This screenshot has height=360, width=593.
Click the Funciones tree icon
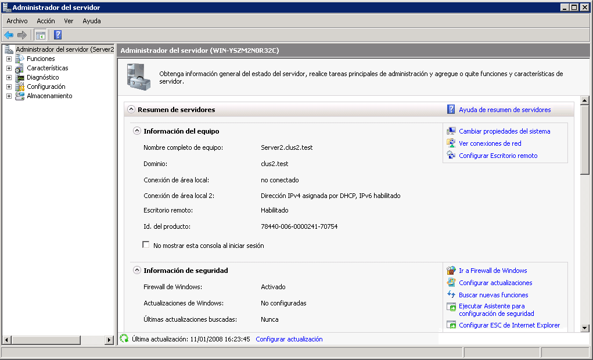[20, 59]
